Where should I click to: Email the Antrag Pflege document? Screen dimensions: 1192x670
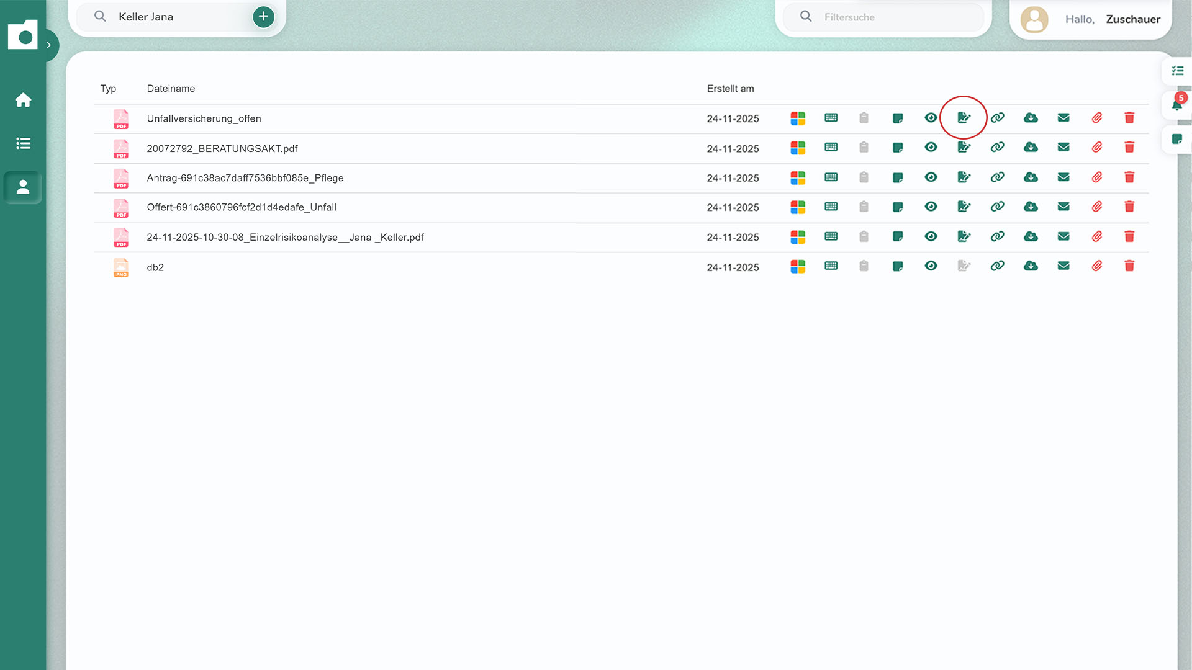(x=1063, y=177)
